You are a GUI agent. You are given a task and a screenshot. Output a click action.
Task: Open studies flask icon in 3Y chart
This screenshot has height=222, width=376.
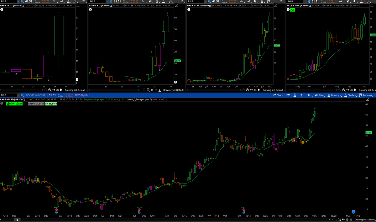262,1
